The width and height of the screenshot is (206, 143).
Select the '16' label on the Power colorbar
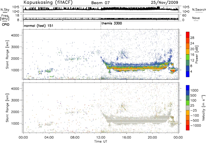(x=192, y=55)
